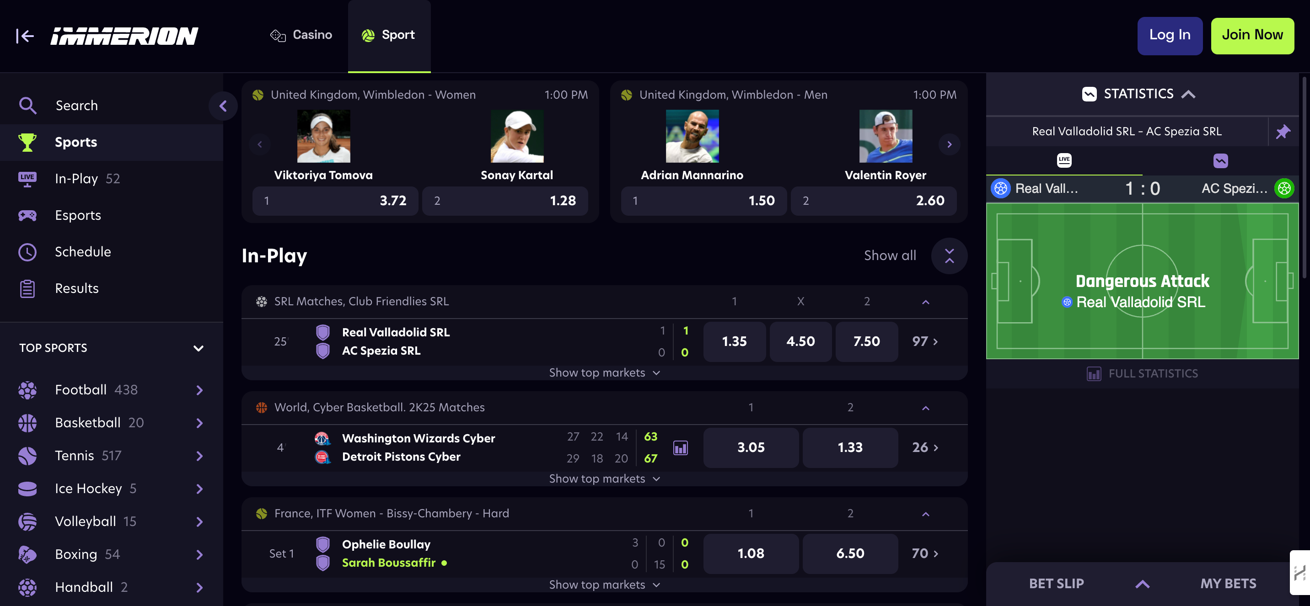Collapse the sidebar using the top-left arrow icon
The image size is (1310, 606).
(x=25, y=36)
